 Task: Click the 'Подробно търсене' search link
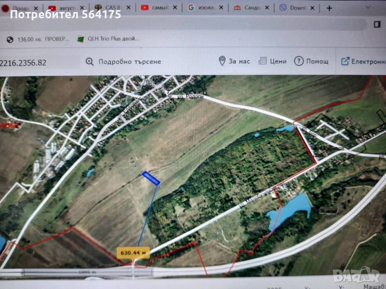[x=129, y=62]
